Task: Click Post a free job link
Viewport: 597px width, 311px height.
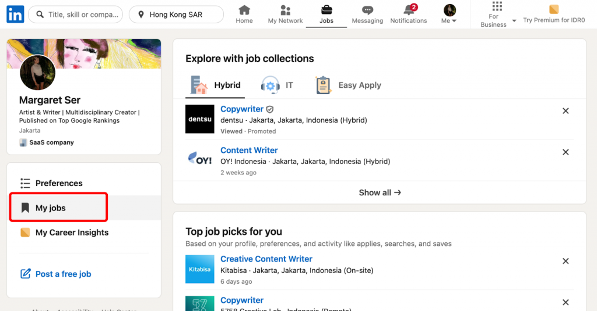Action: [x=63, y=274]
